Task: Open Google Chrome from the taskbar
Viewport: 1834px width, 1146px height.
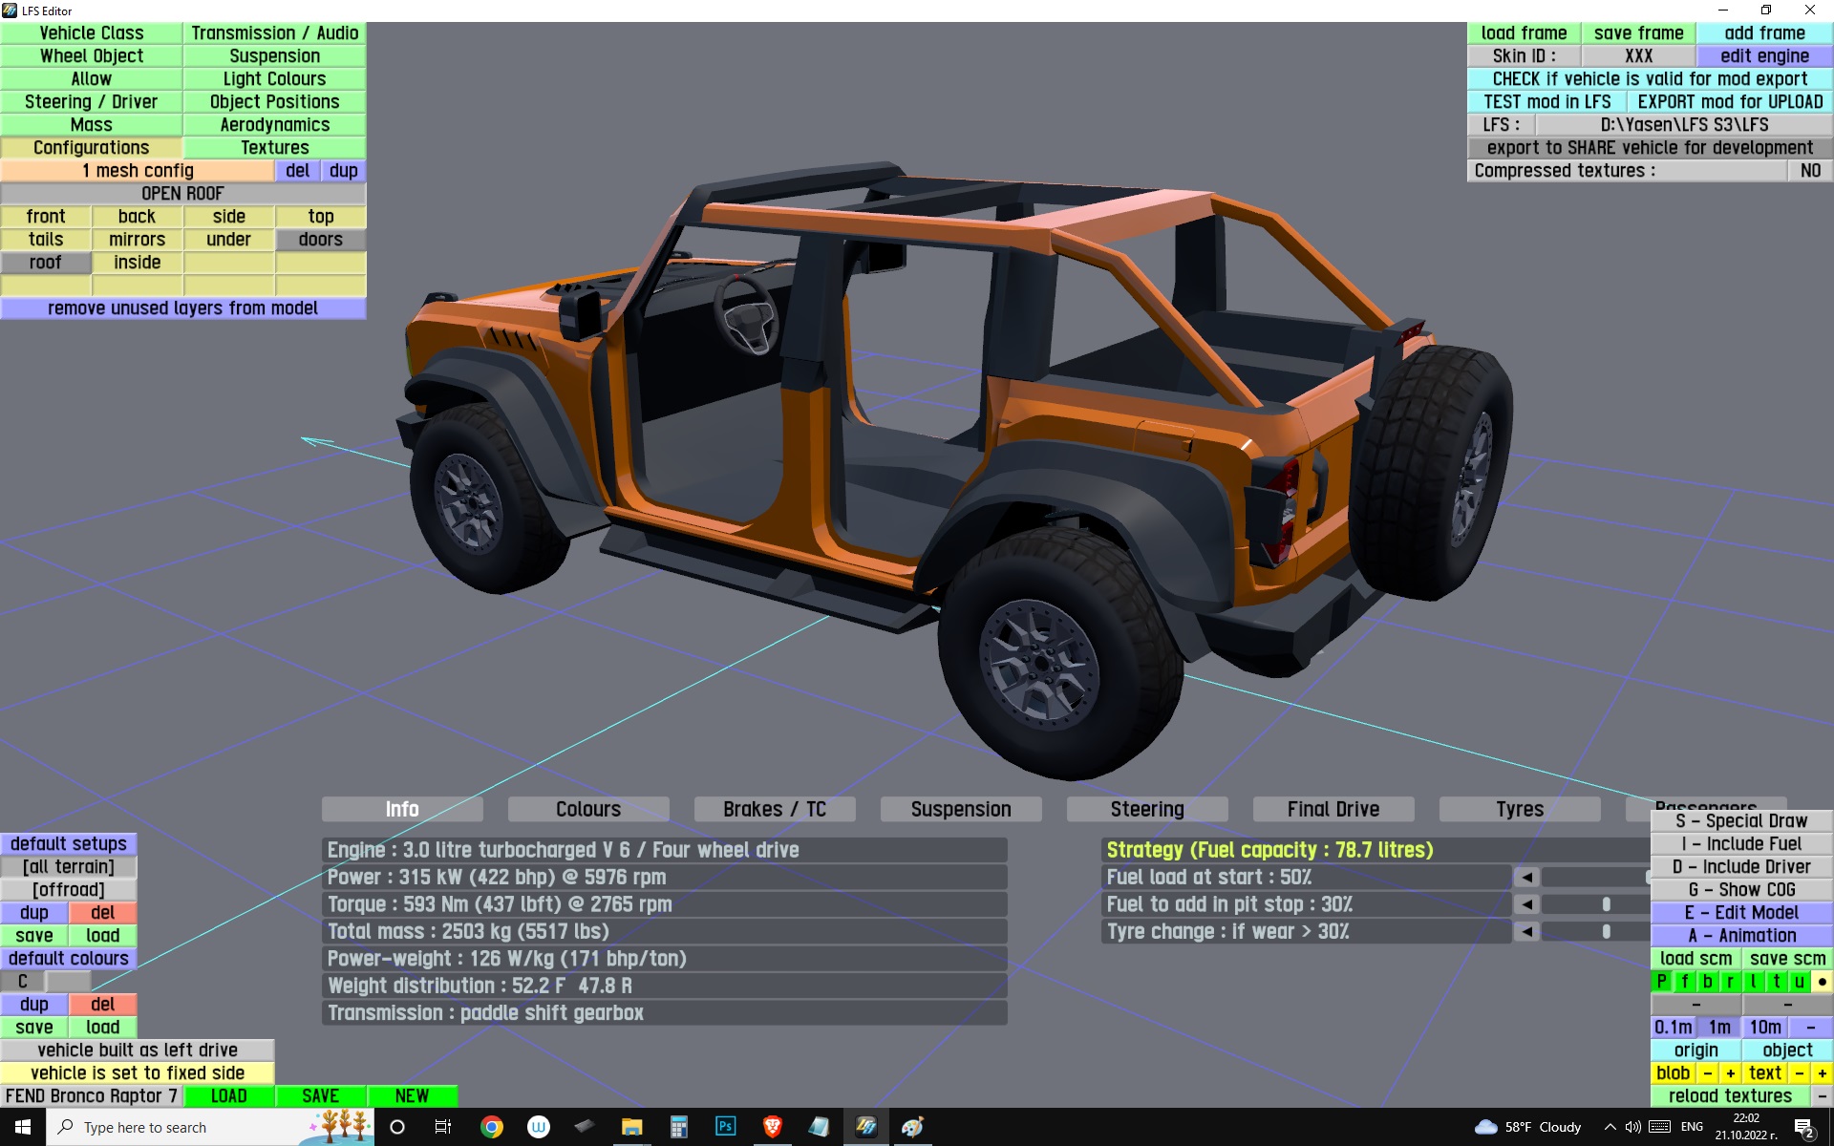Action: pos(492,1127)
